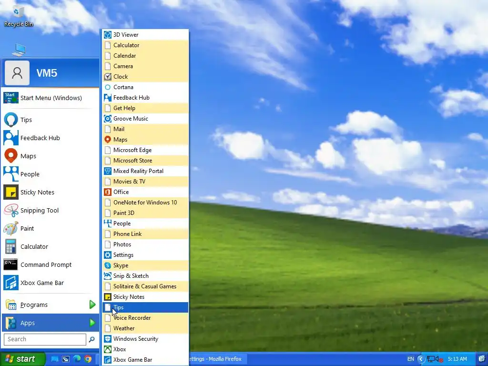
Task: Click the VM5 user account picture
Action: (17, 73)
